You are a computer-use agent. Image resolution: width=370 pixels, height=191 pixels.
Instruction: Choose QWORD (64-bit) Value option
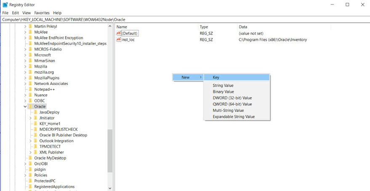[237, 104]
